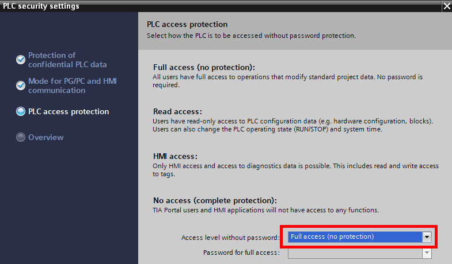452x264 pixels.
Task: Go to 'Mode for PG/PC and HMI communication' step
Action: [x=73, y=86]
